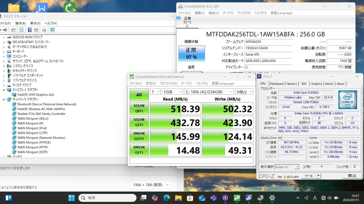Collapse the ディスプレイ アダプター tree node
The height and width of the screenshot is (204, 364).
tap(4, 90)
